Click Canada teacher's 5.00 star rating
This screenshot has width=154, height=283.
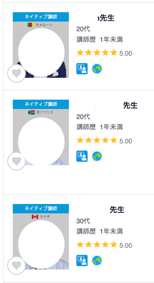104,245
